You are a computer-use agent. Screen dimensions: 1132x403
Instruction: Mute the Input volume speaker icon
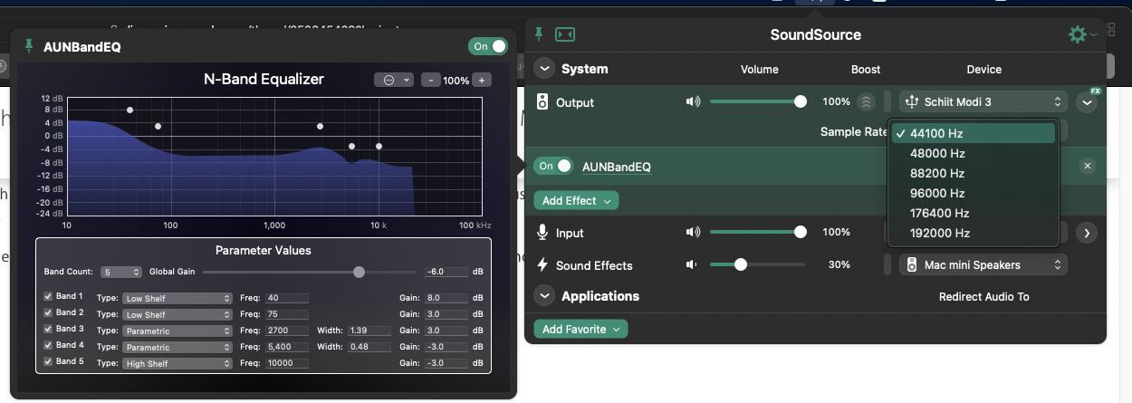[x=694, y=233]
